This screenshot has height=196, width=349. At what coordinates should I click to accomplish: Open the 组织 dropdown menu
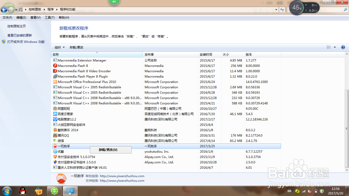click(59, 47)
